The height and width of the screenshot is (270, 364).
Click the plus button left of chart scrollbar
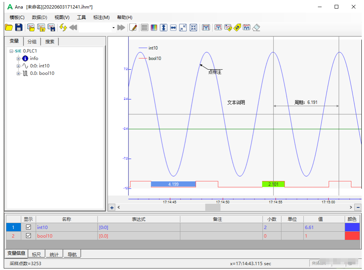click(x=112, y=207)
